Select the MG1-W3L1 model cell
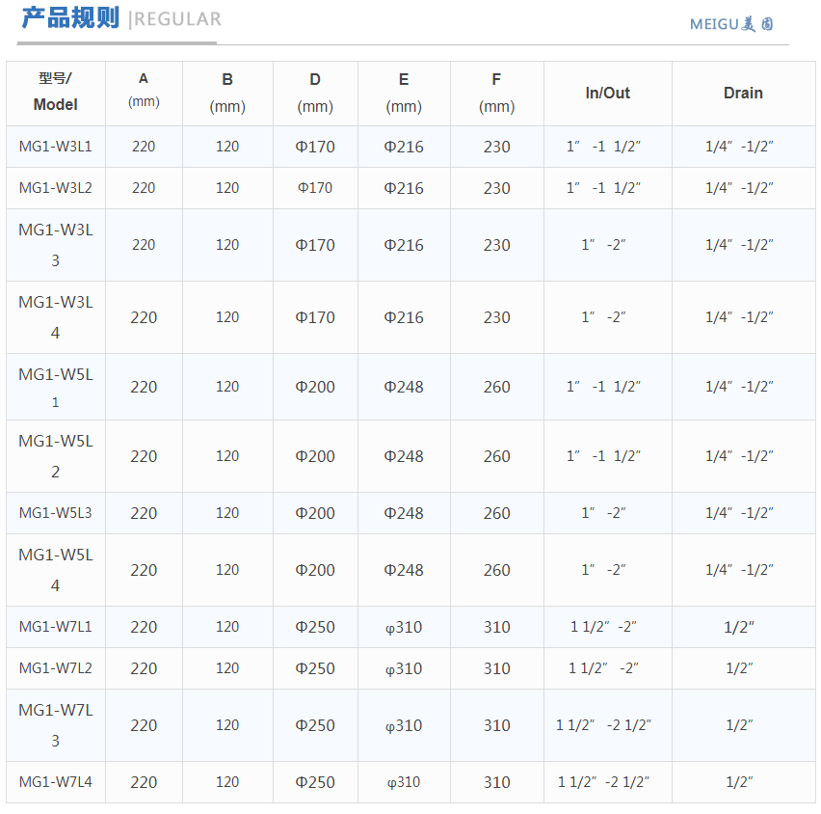The image size is (821, 814). [x=55, y=147]
